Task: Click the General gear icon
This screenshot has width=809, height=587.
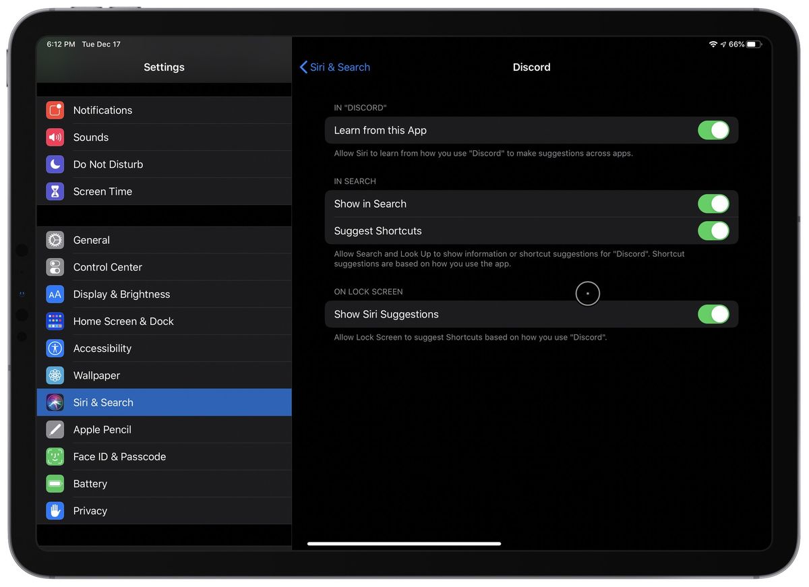Action: 55,240
